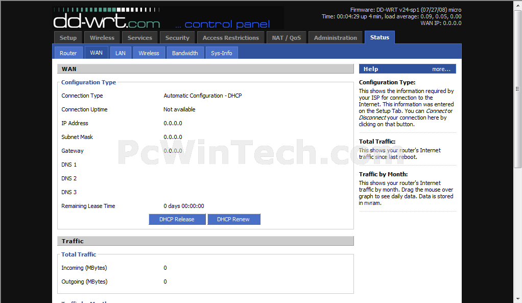Click the 'Remaining Lease Time' label

tap(88, 206)
